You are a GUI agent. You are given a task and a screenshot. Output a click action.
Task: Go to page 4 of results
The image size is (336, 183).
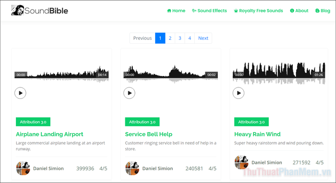point(190,38)
